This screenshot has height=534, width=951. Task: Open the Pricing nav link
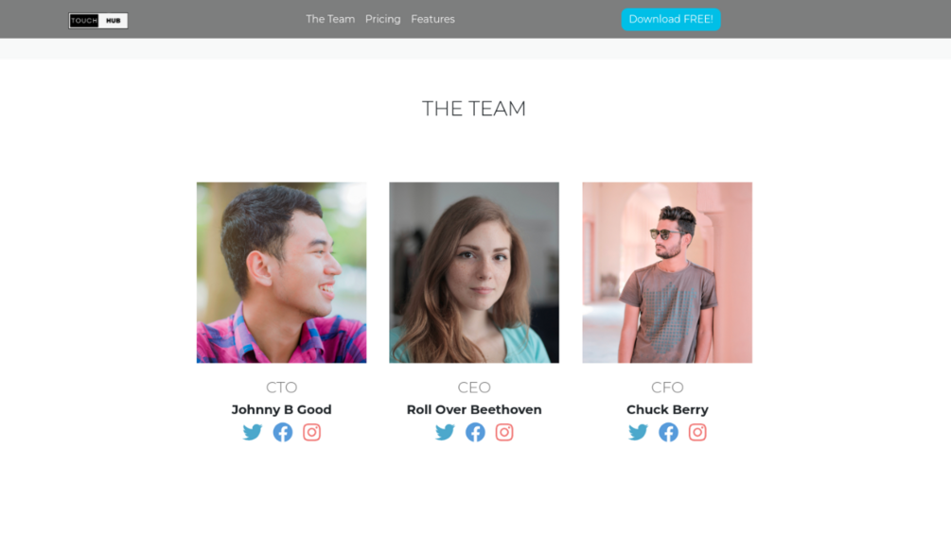382,19
